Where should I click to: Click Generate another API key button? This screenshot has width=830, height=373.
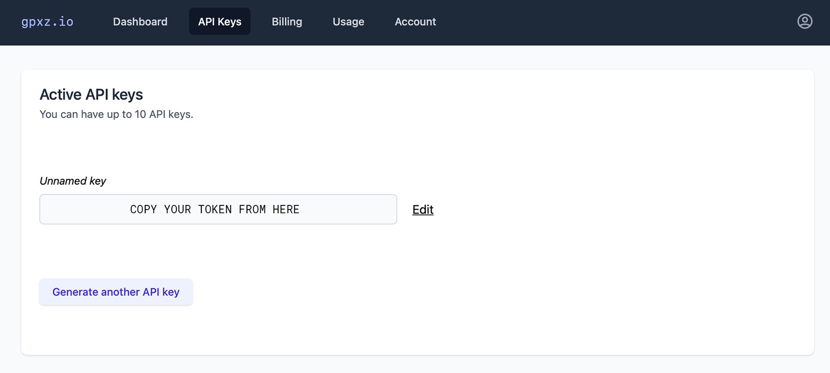pos(116,292)
